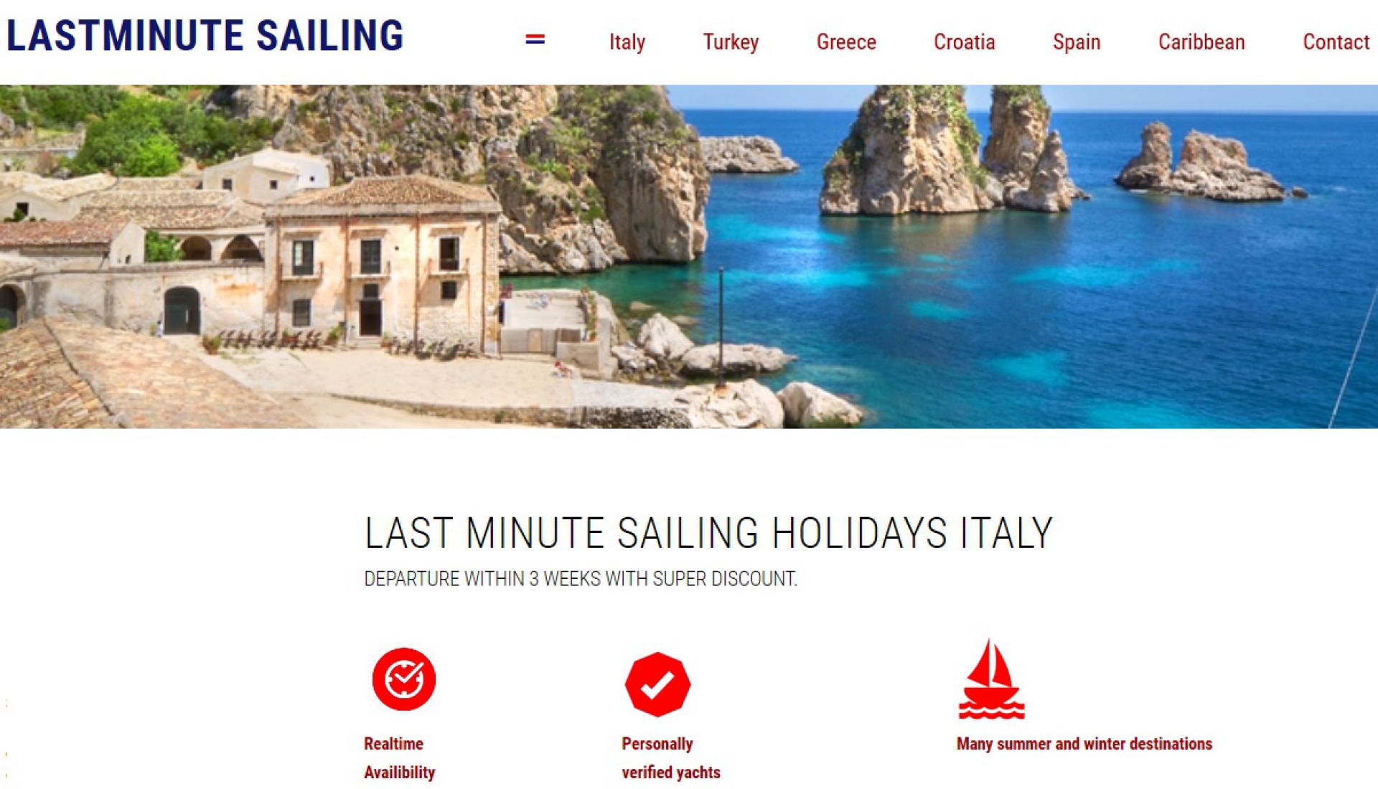The width and height of the screenshot is (1378, 789).
Task: Open the hamburger menu icon
Action: click(535, 40)
